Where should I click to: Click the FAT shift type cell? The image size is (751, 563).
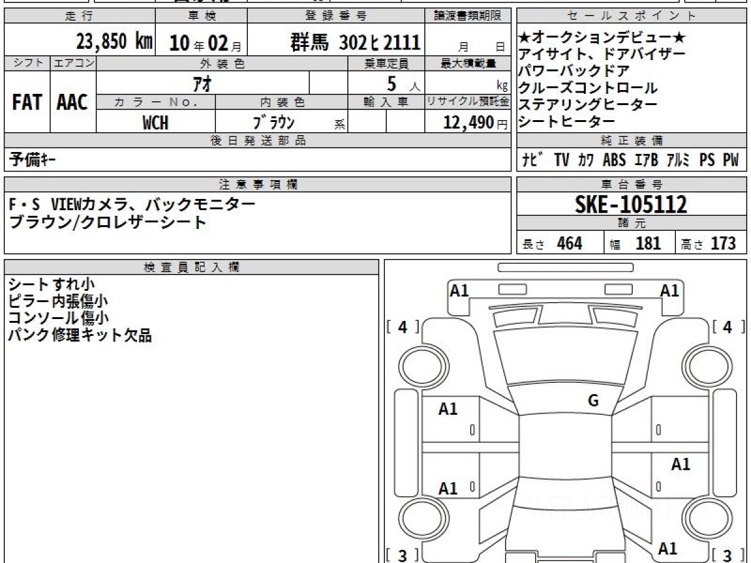[27, 103]
